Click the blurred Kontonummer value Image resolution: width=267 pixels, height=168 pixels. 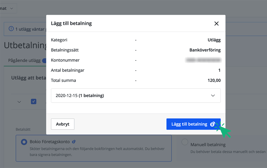(x=203, y=60)
